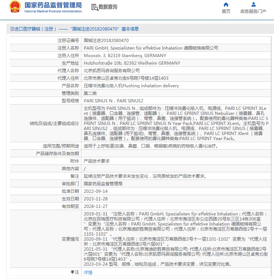274x279 pixels.
Task: Click the national emblem logo
Action: click(x=15, y=7)
